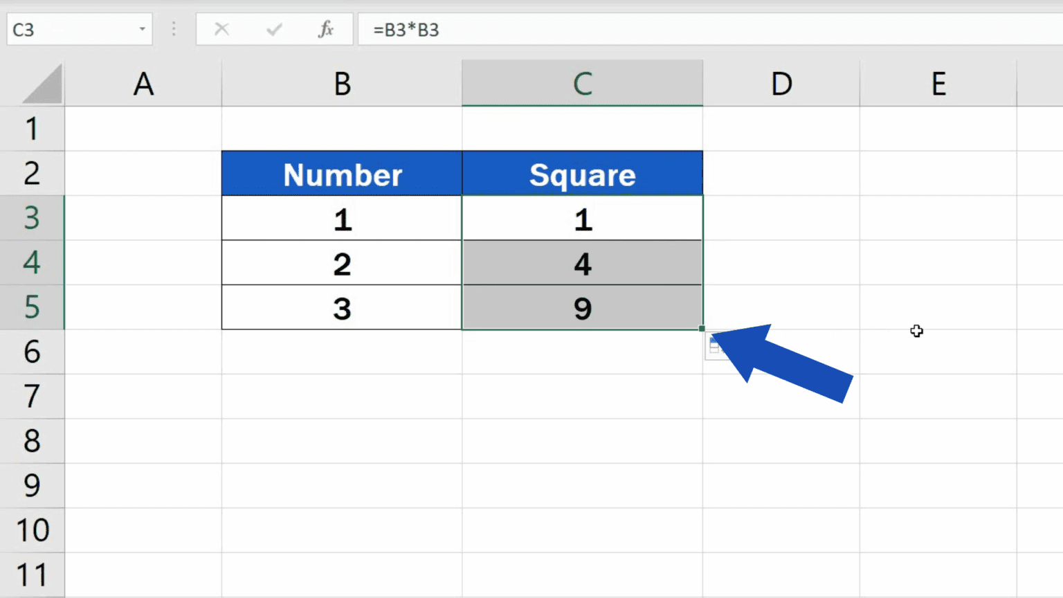Click the vertical ellipsis icon next to Name Box
Image resolution: width=1063 pixels, height=598 pixels.
[173, 29]
